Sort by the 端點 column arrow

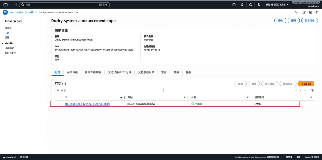[185, 97]
